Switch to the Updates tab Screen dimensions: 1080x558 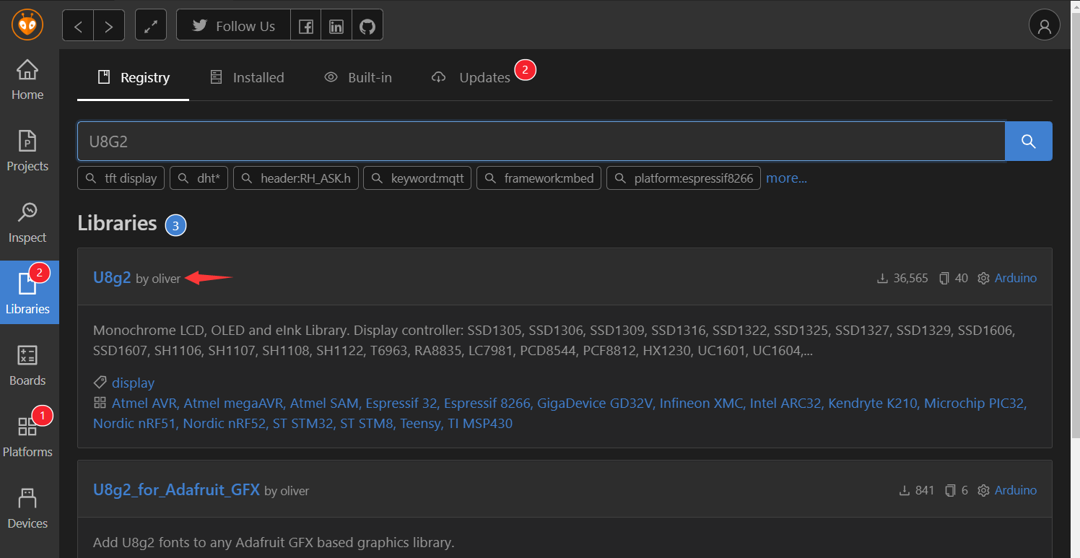coord(471,77)
